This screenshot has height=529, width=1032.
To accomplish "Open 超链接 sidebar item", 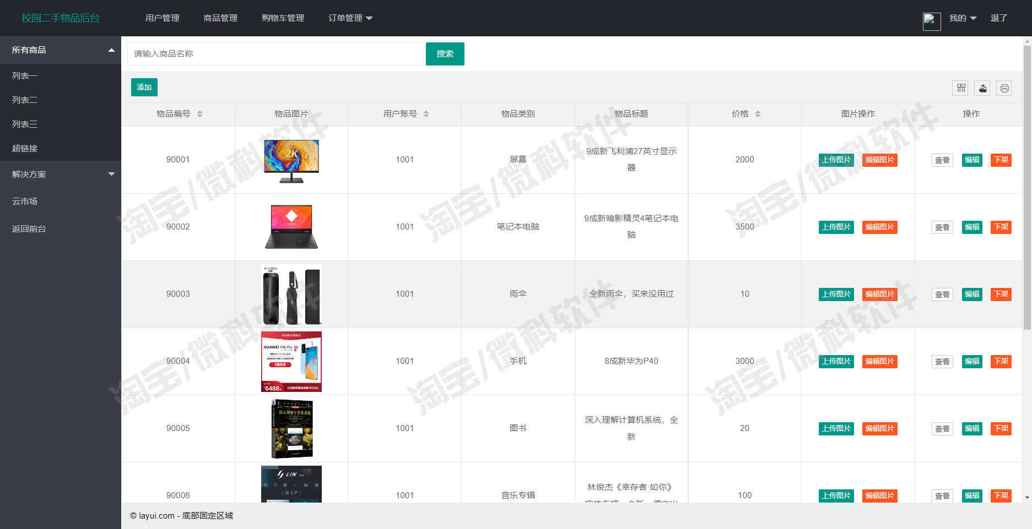I will [x=61, y=149].
